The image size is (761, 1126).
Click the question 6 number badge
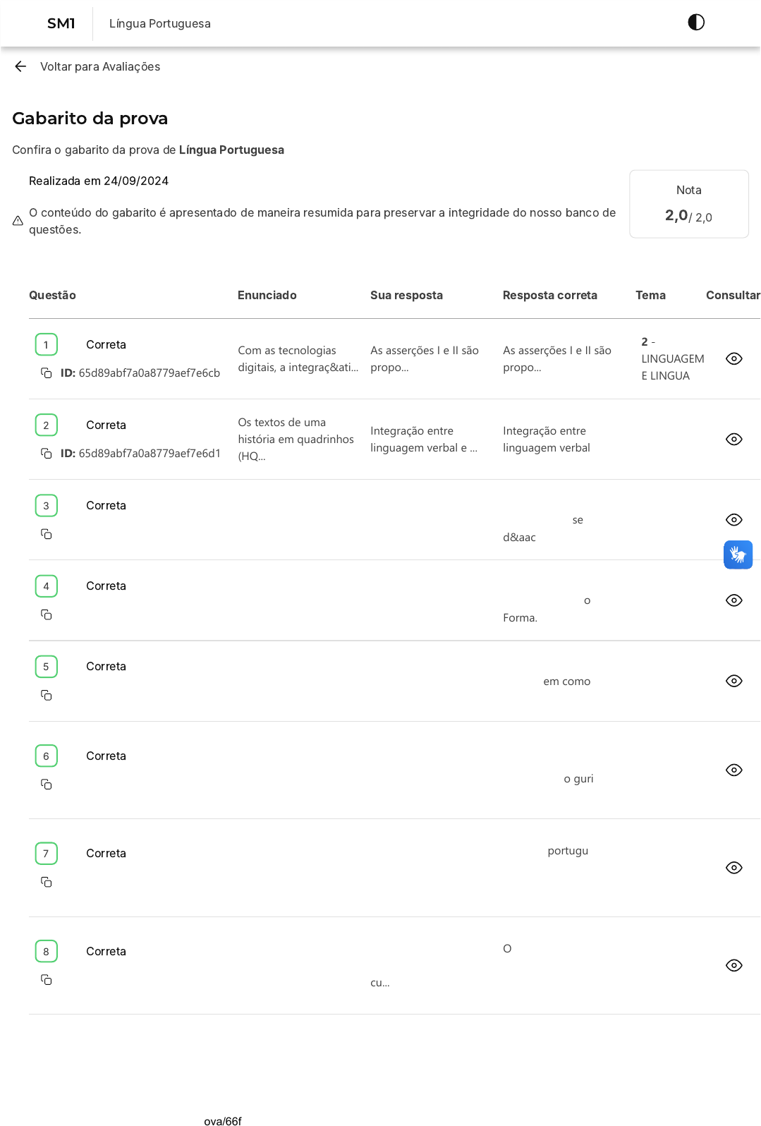(x=47, y=756)
